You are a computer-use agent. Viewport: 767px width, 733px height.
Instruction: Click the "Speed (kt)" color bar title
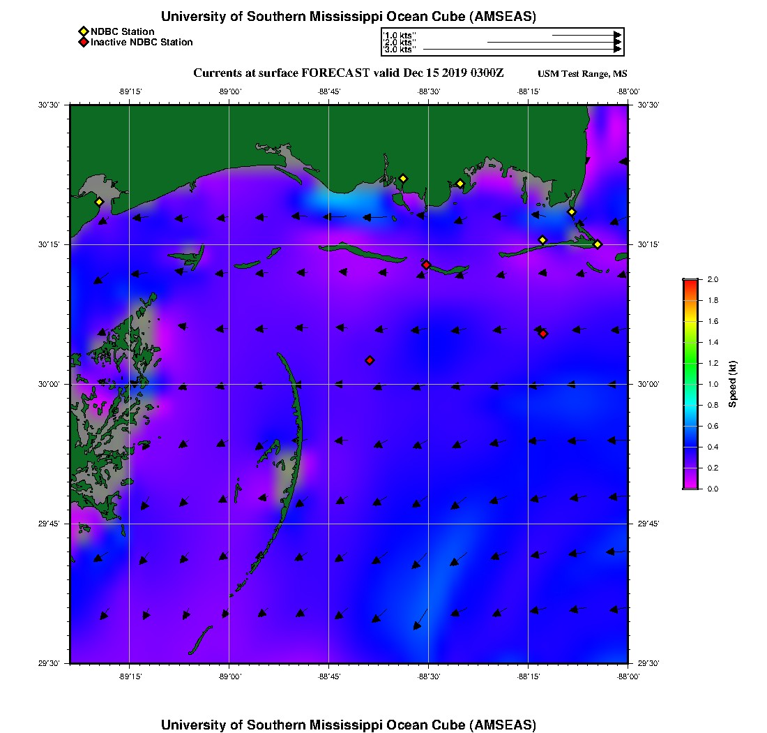point(732,384)
